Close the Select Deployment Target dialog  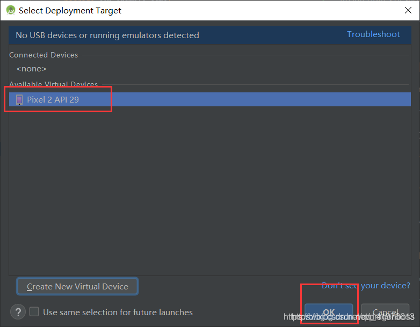(x=408, y=10)
